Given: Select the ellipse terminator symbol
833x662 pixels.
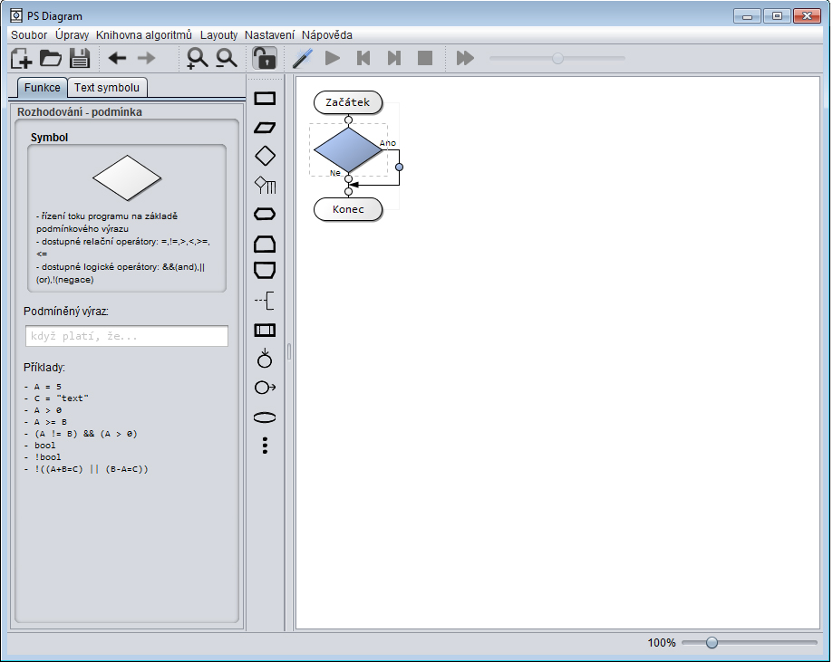Looking at the screenshot, I should coord(265,417).
